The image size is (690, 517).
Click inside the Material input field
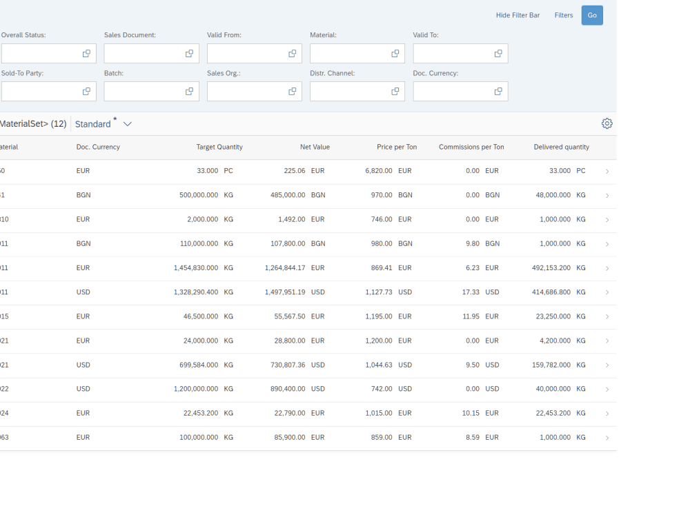352,53
